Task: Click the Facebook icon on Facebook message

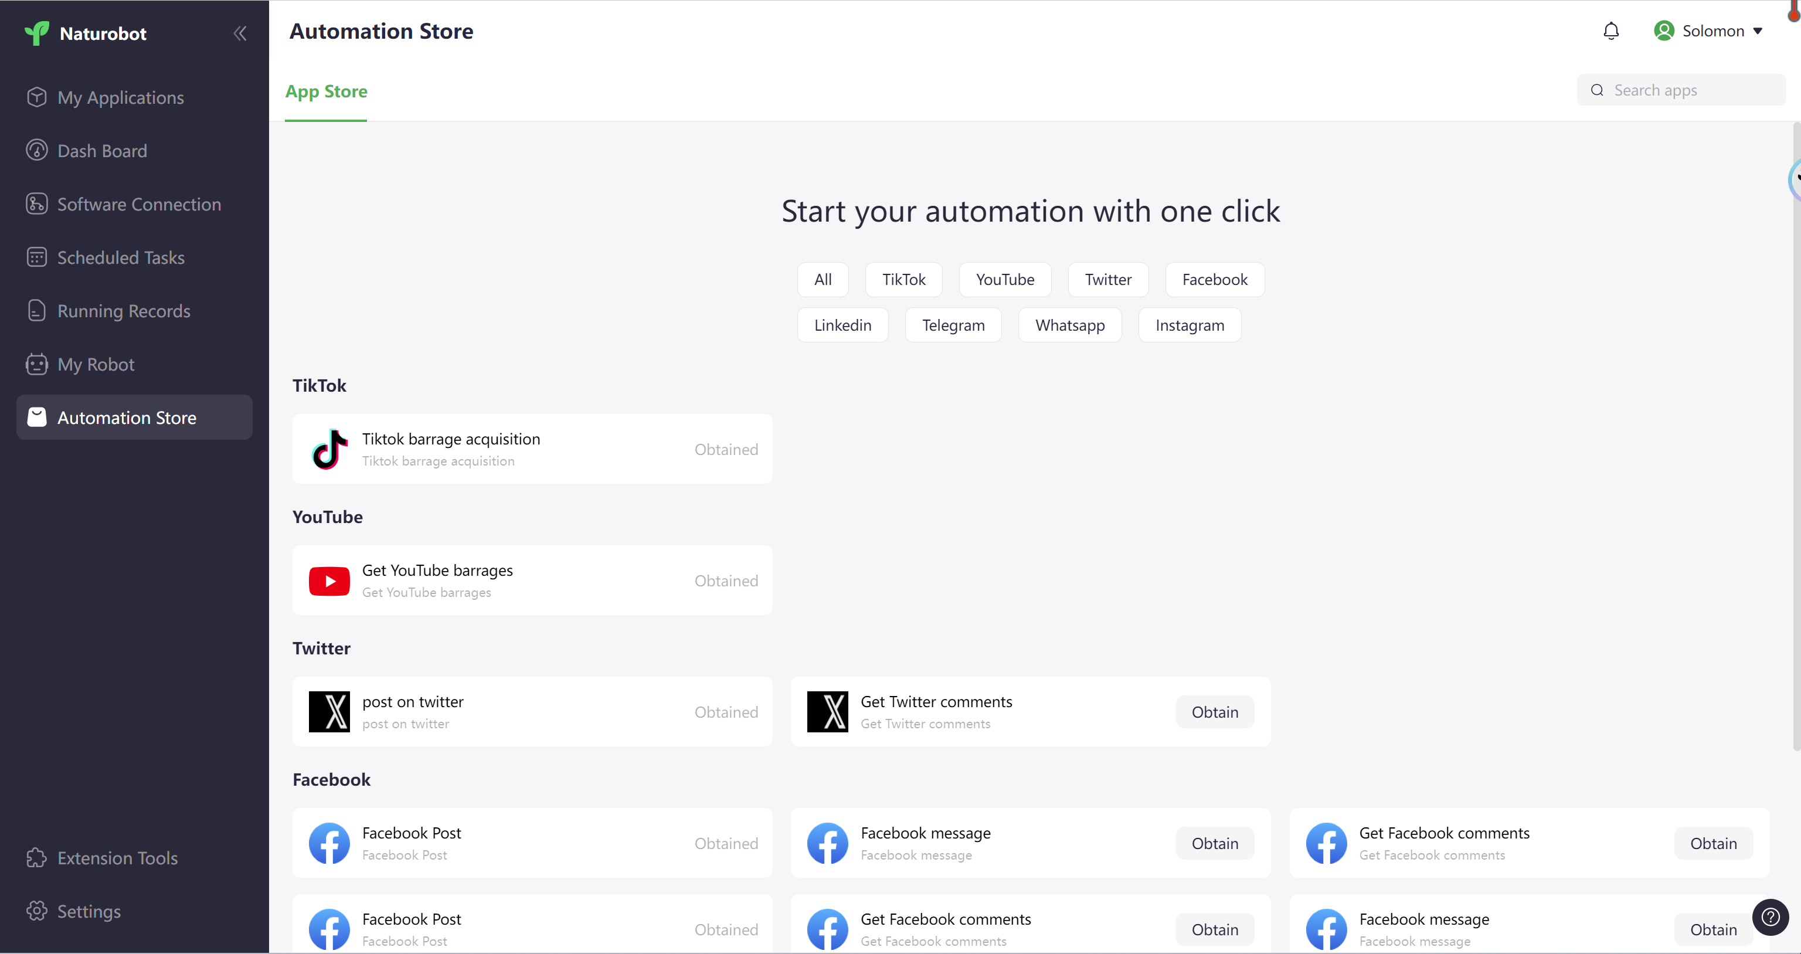Action: tap(827, 843)
